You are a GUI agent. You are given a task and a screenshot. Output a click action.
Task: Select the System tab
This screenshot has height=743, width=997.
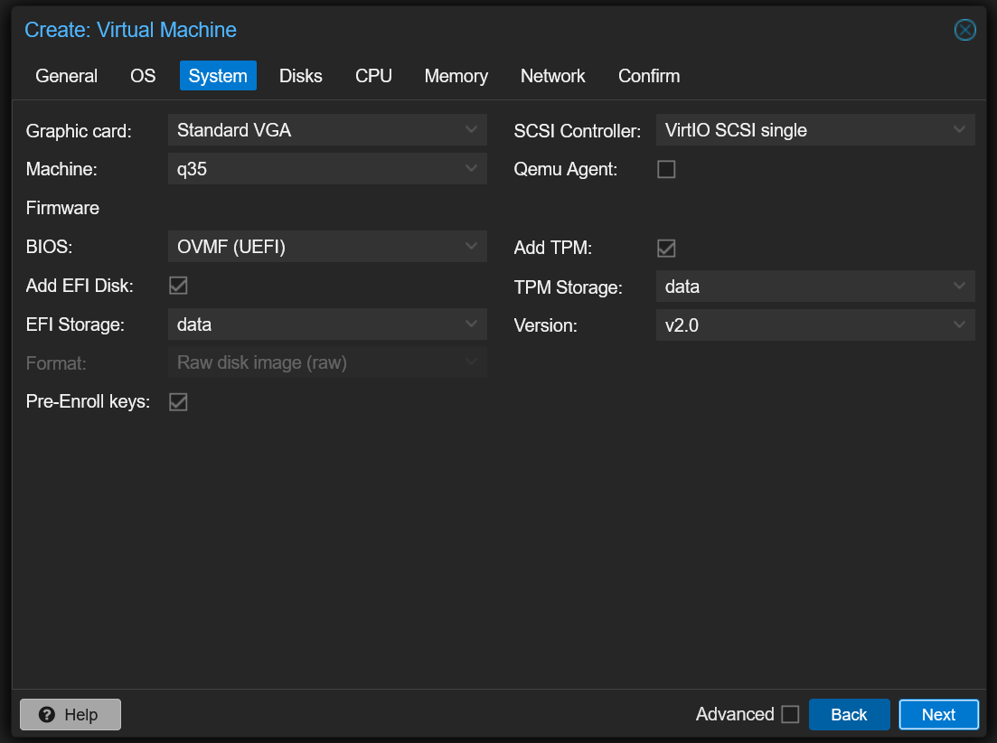[218, 76]
